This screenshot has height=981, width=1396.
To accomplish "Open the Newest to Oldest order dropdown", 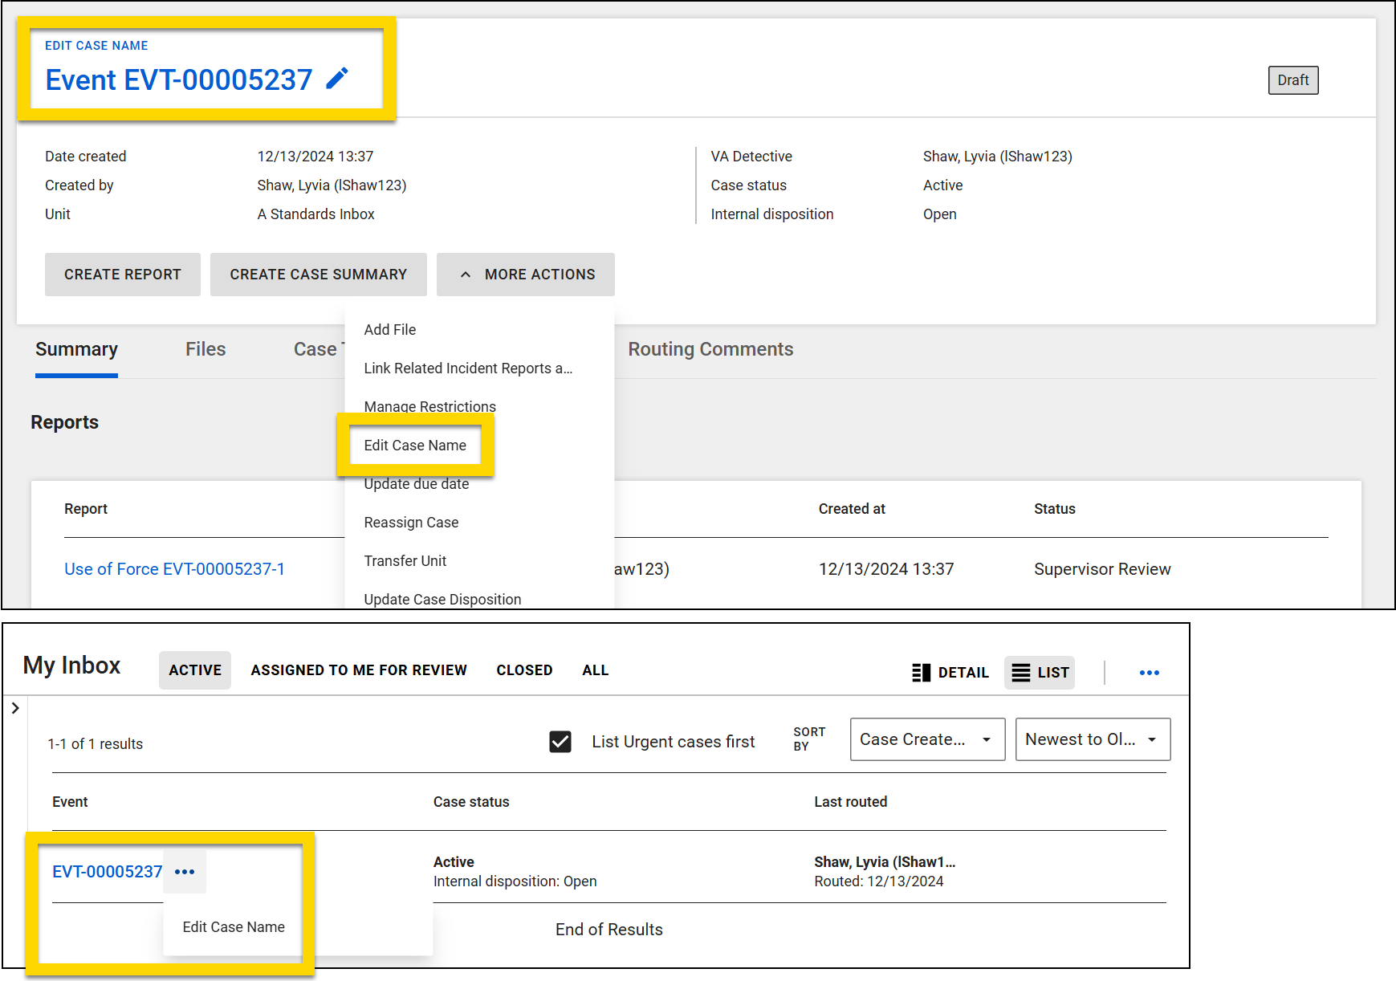I will (x=1093, y=739).
